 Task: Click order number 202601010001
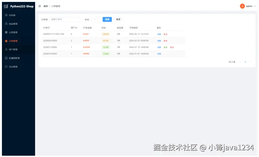50,54
